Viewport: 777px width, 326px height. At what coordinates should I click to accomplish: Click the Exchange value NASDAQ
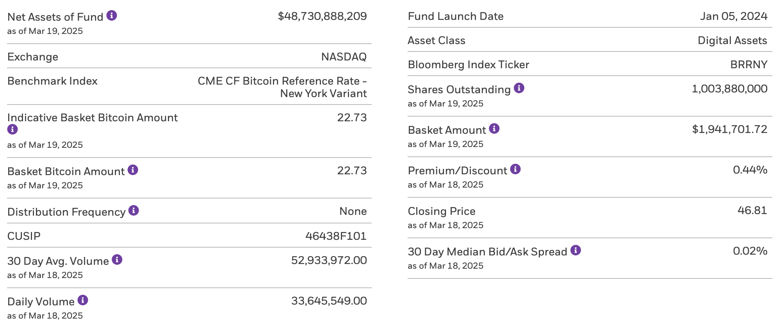click(x=344, y=57)
